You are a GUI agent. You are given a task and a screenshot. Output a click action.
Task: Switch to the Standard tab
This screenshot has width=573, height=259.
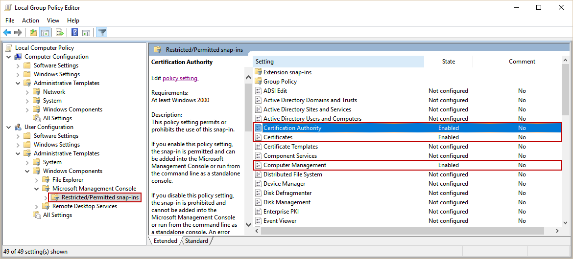[x=196, y=241]
